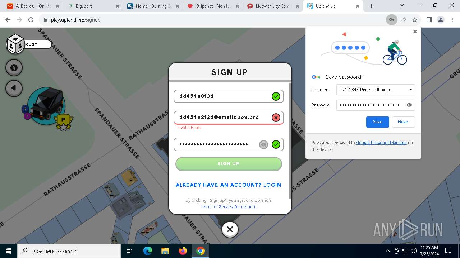Click the taskbar search box
Screen dimensions: 460x258
pyautogui.click(x=69, y=251)
